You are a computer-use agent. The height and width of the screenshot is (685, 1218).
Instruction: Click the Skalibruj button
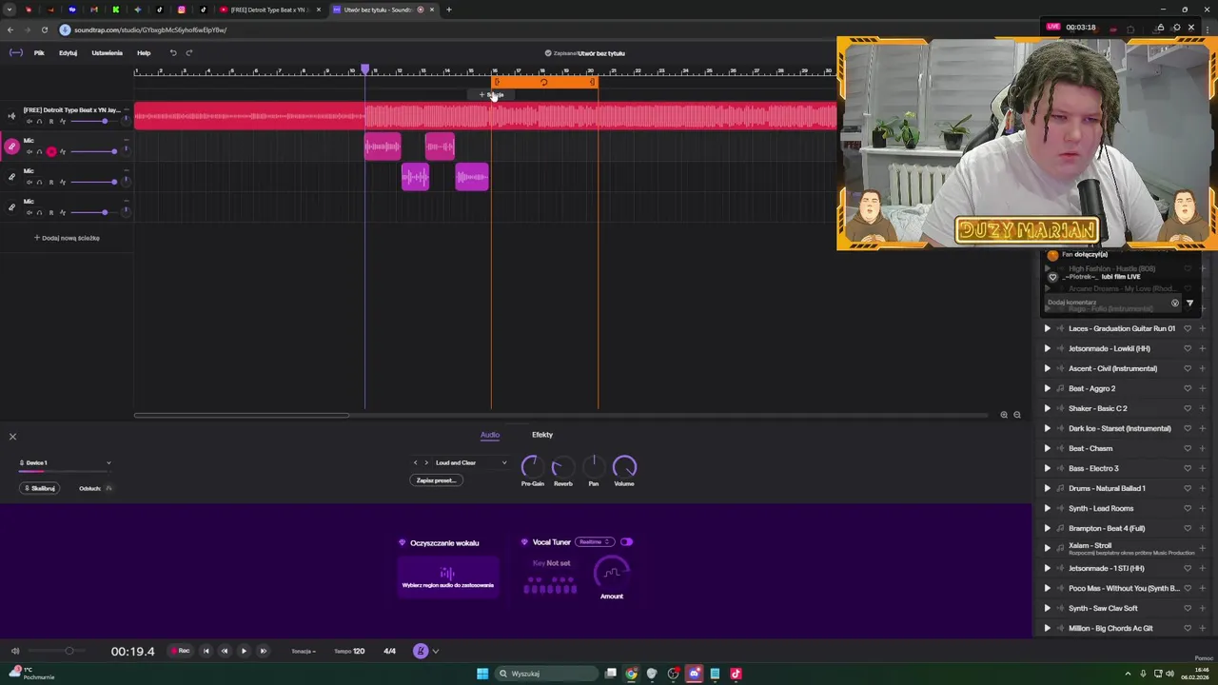pyautogui.click(x=40, y=488)
